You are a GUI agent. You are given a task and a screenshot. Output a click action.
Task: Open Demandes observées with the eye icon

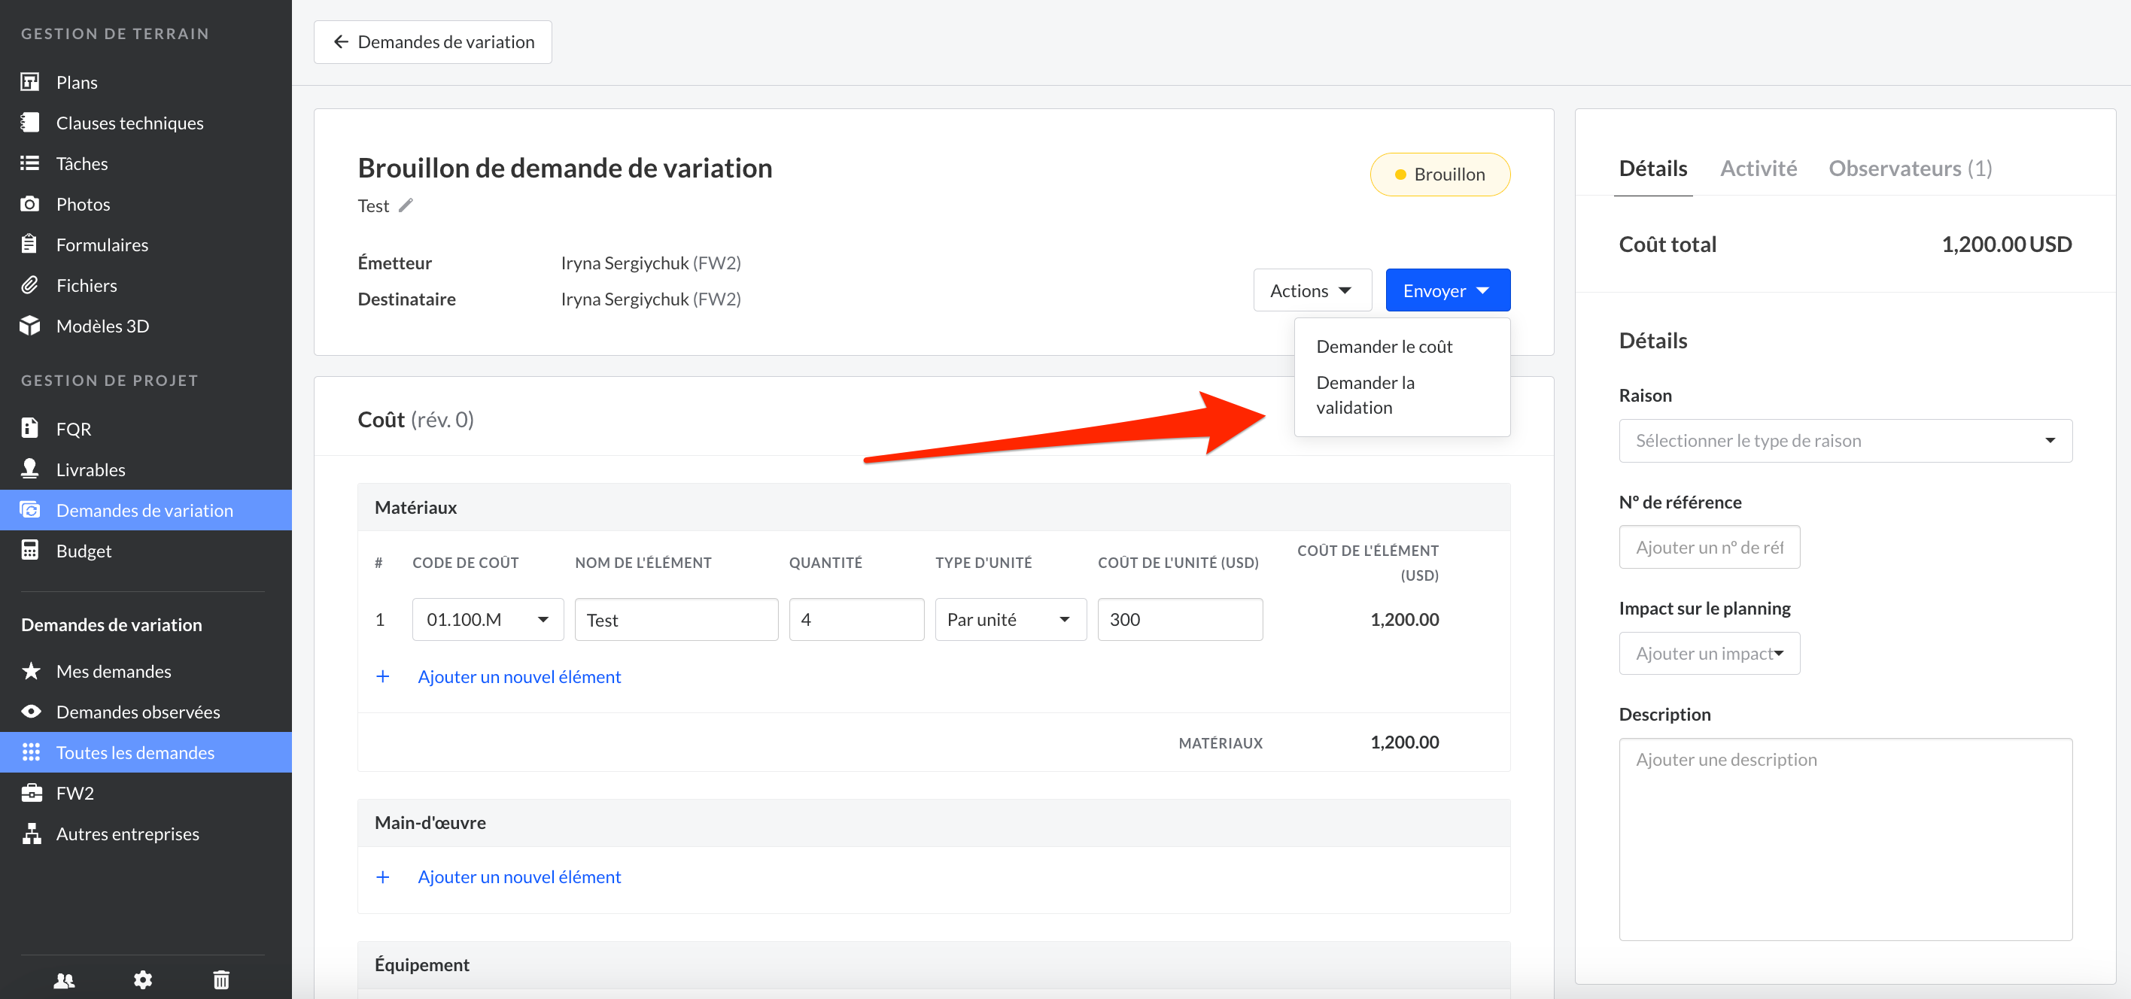point(32,711)
